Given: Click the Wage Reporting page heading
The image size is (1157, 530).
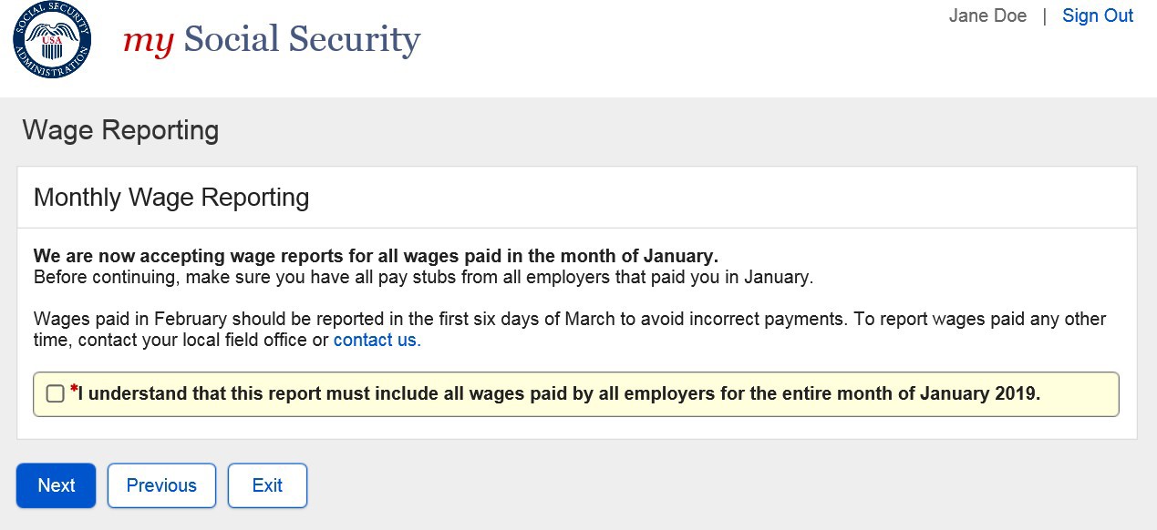Looking at the screenshot, I should (x=120, y=130).
